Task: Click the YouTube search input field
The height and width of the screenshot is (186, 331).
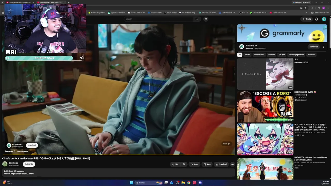Action: pyautogui.click(x=158, y=19)
